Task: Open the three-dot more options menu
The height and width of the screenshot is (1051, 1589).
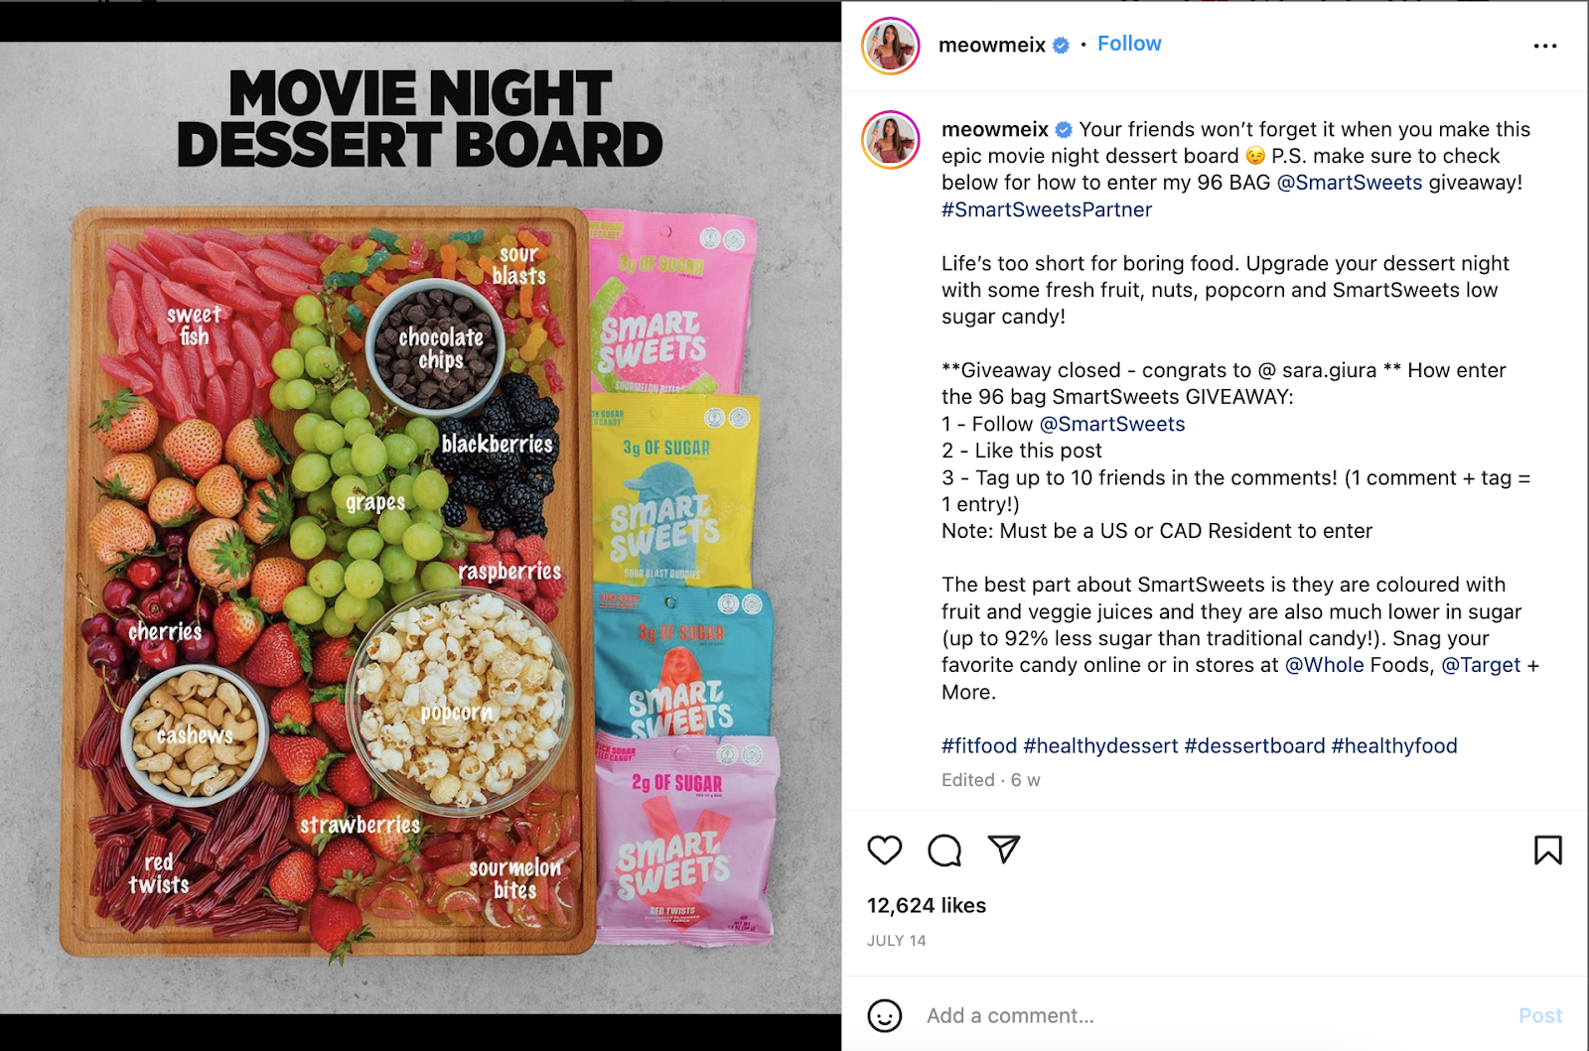Action: point(1545,46)
